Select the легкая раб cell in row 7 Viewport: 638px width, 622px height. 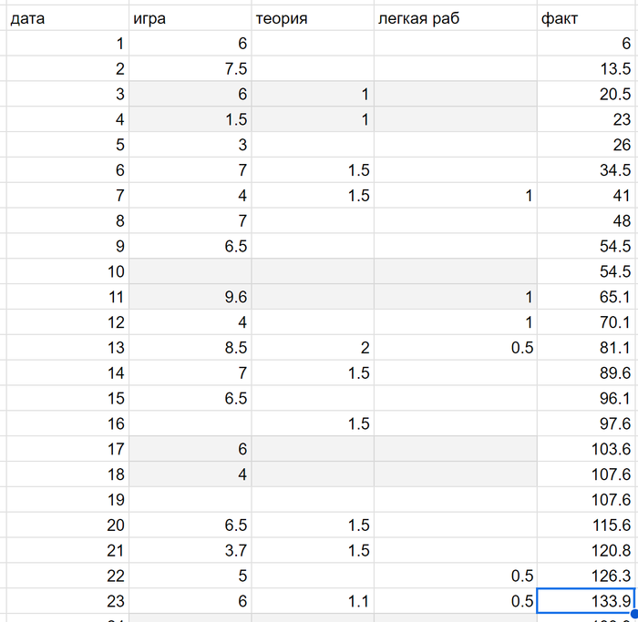(x=455, y=195)
